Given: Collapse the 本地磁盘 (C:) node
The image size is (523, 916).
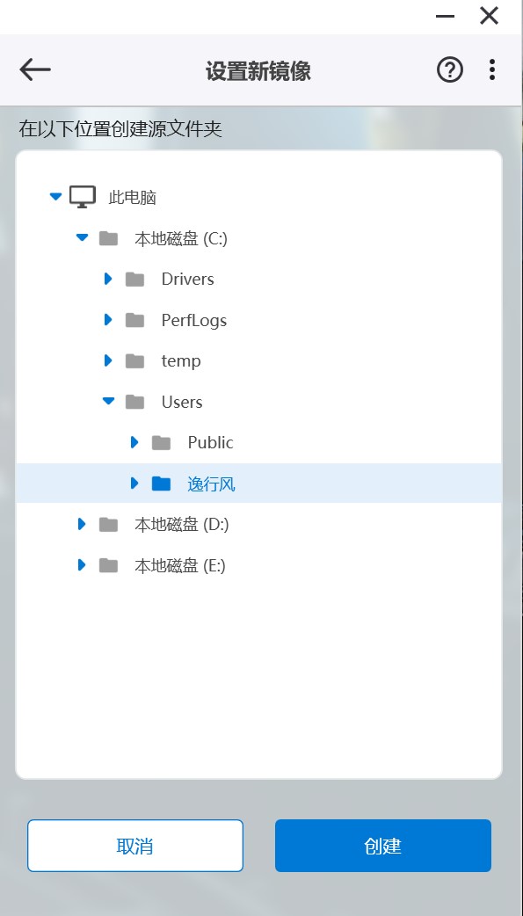Looking at the screenshot, I should (x=81, y=236).
